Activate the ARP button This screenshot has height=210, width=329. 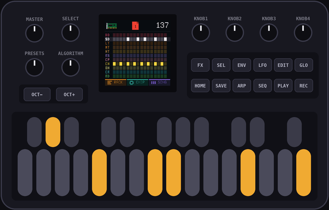tap(242, 86)
